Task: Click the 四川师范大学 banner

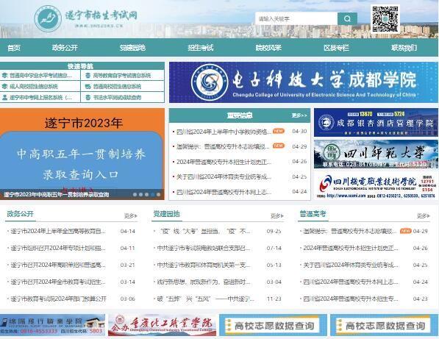Action: pyautogui.click(x=376, y=154)
